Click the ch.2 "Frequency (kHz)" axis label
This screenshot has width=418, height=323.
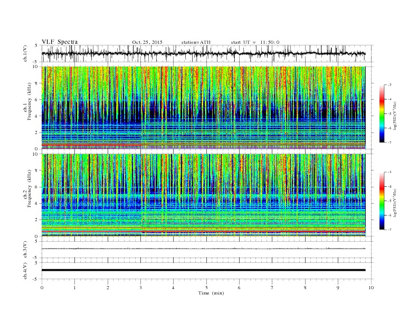pos(30,189)
